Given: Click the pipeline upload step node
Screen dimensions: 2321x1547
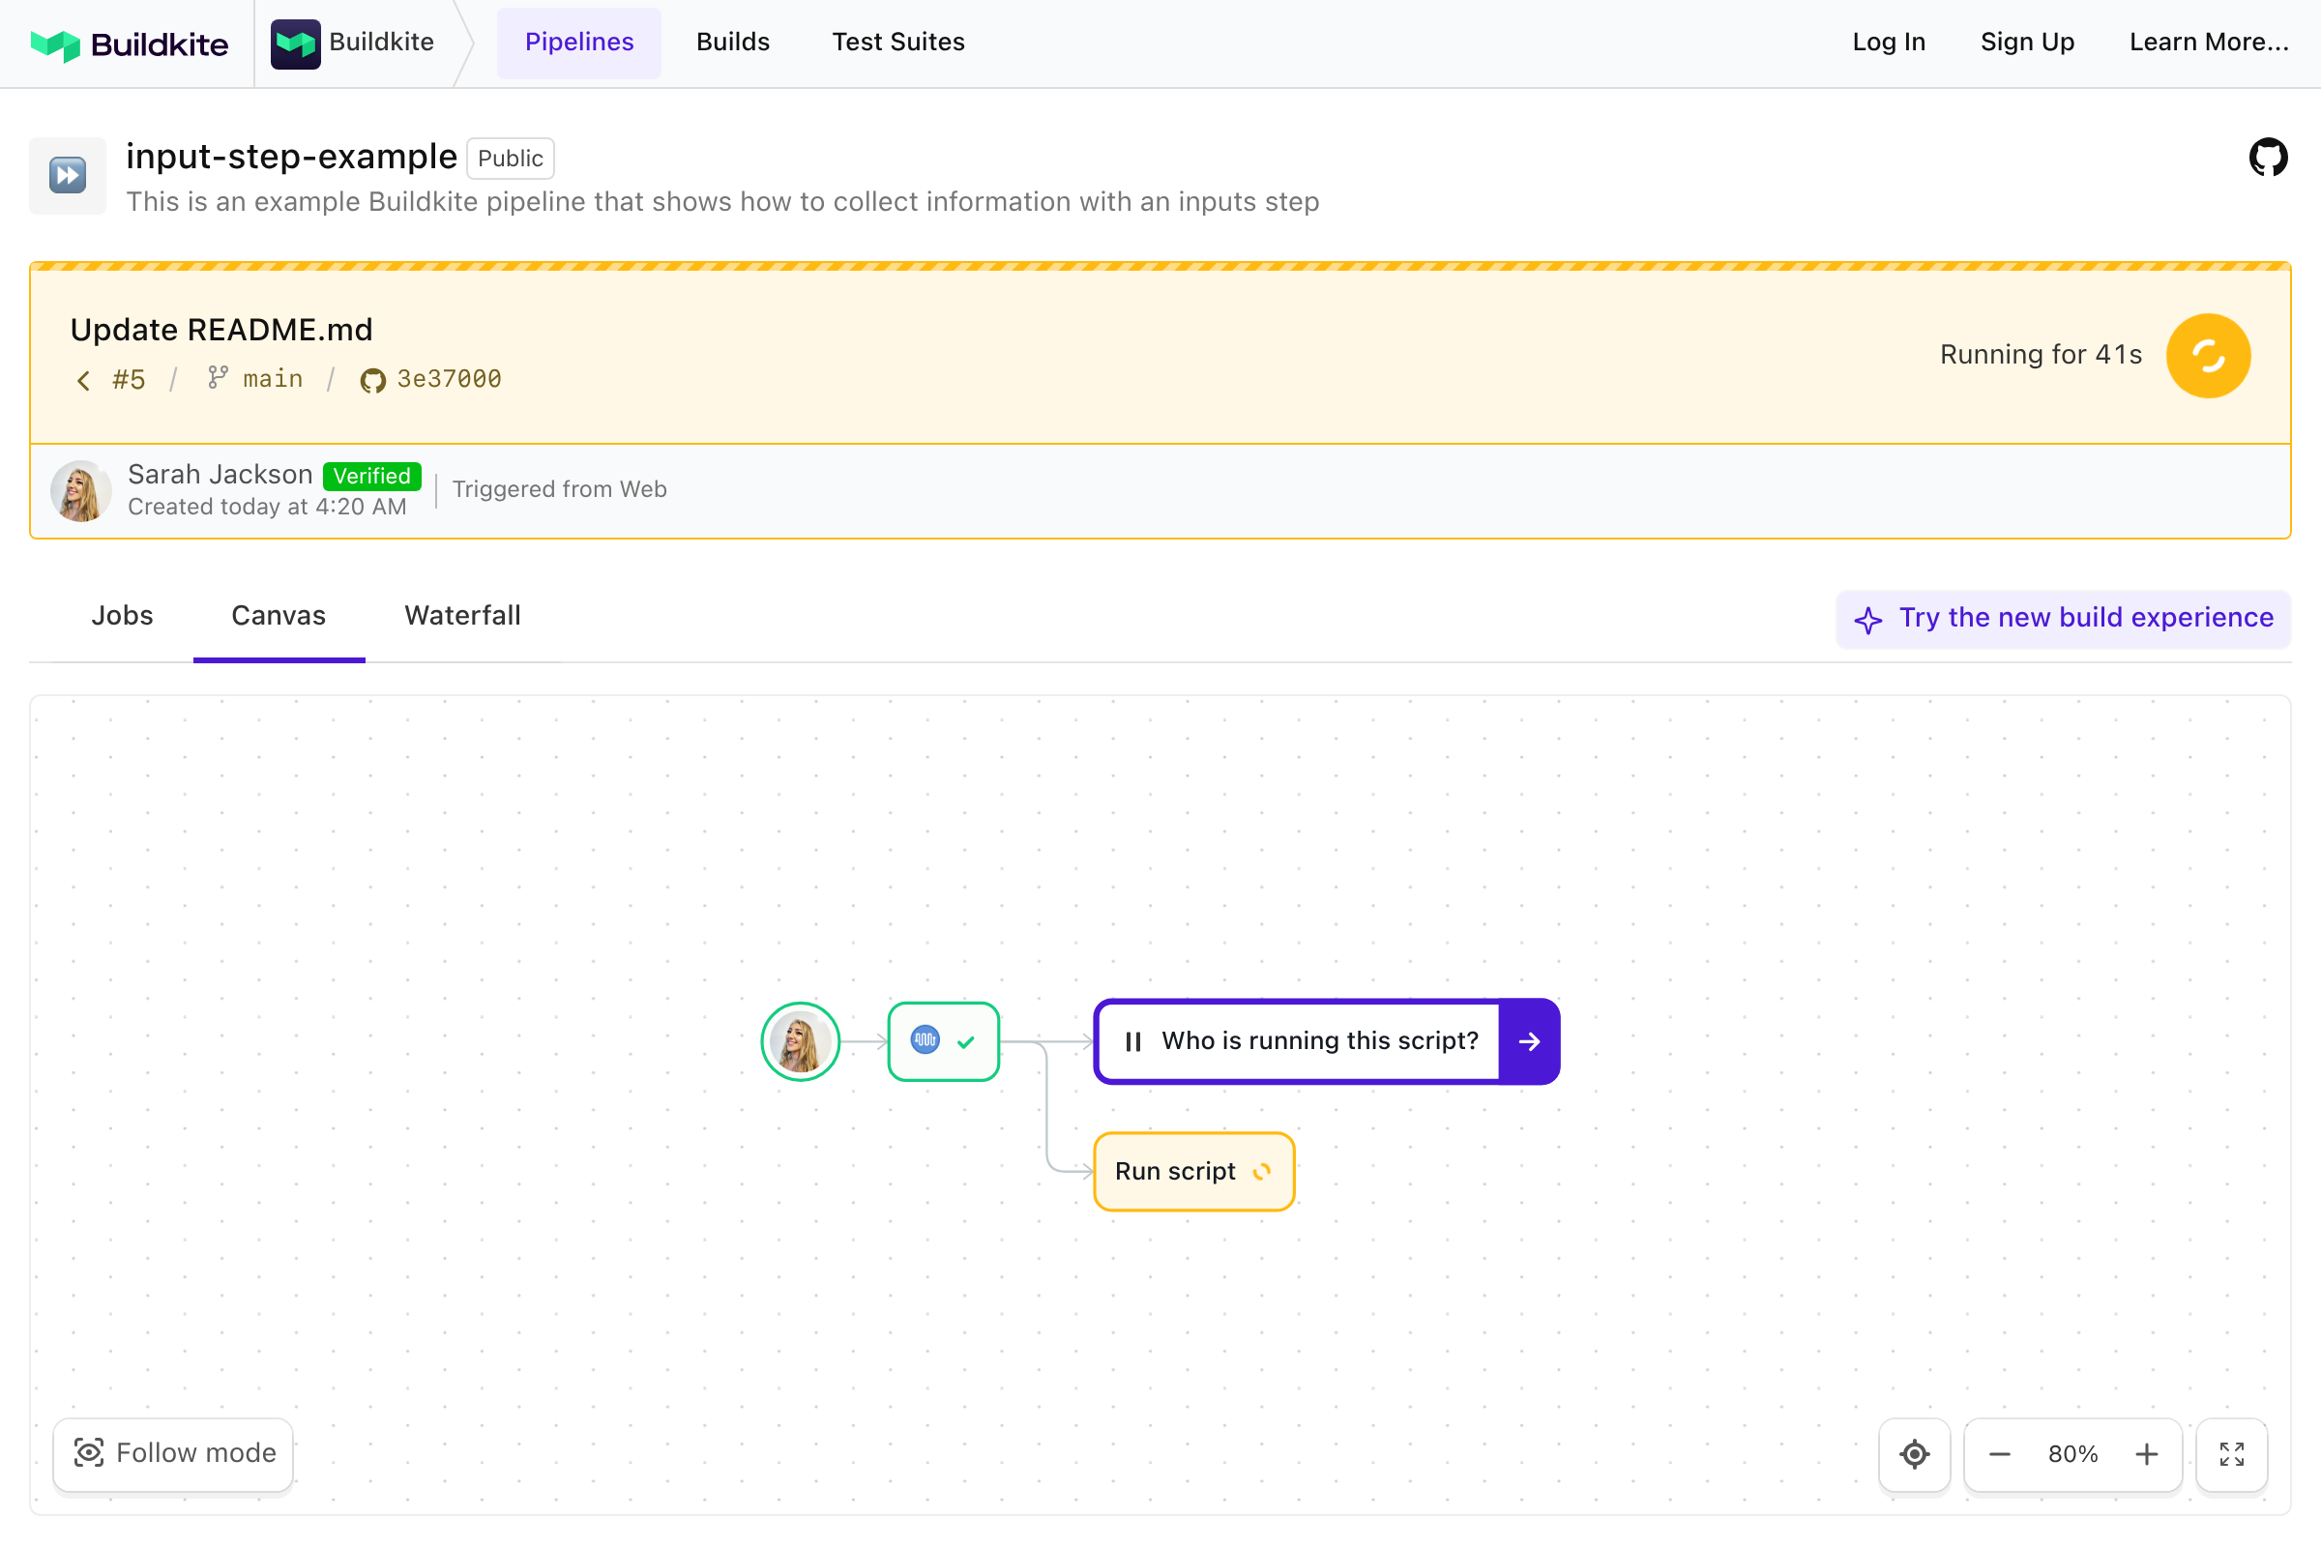Looking at the screenshot, I should [944, 1041].
